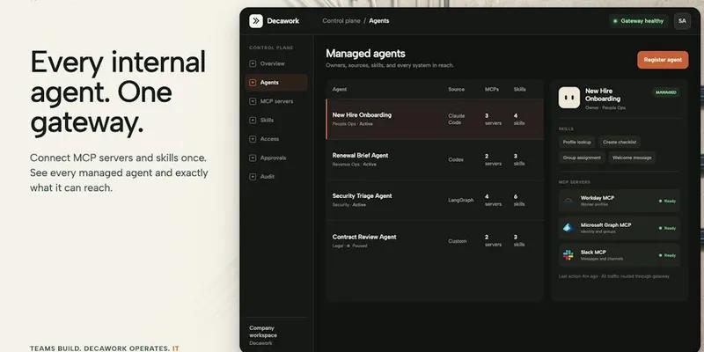Image resolution: width=704 pixels, height=352 pixels.
Task: Click Ready status of Microsoft Graph MCP
Action: coord(667,228)
